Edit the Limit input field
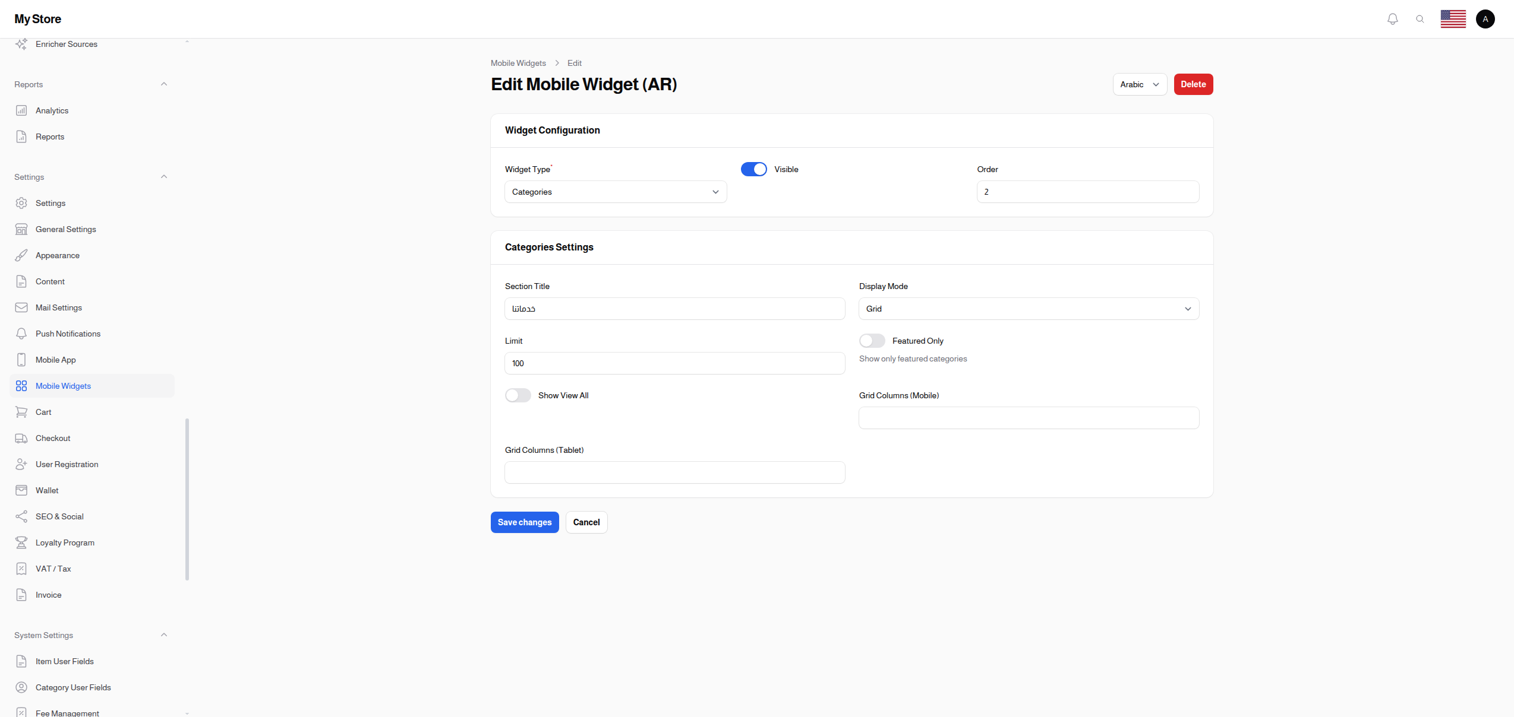The width and height of the screenshot is (1514, 717). click(674, 363)
